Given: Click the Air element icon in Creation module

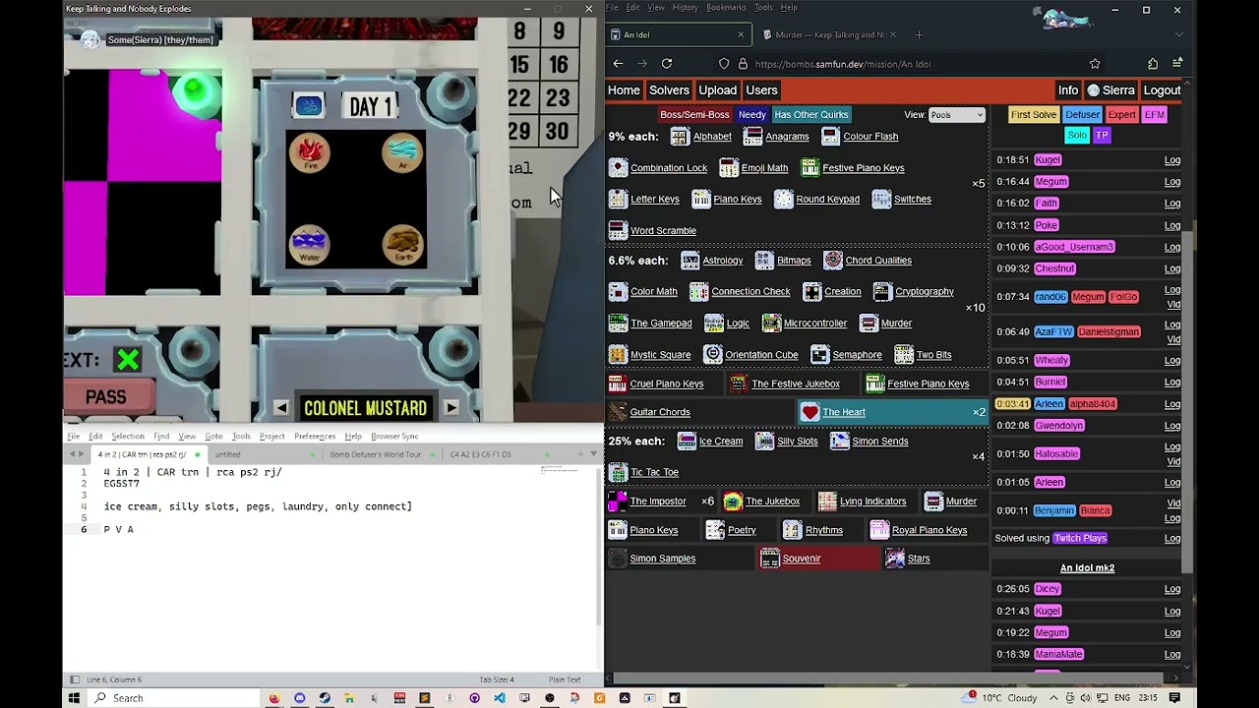Looking at the screenshot, I should coord(402,152).
